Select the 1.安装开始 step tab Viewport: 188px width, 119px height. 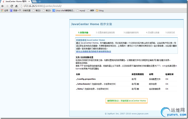[x=83, y=33]
